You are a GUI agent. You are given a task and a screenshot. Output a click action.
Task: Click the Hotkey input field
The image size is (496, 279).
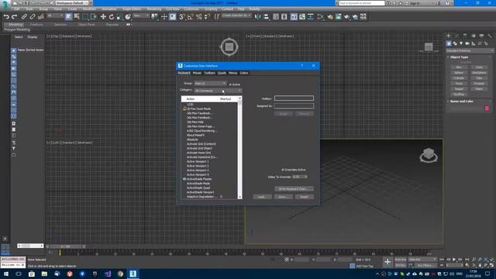294,98
